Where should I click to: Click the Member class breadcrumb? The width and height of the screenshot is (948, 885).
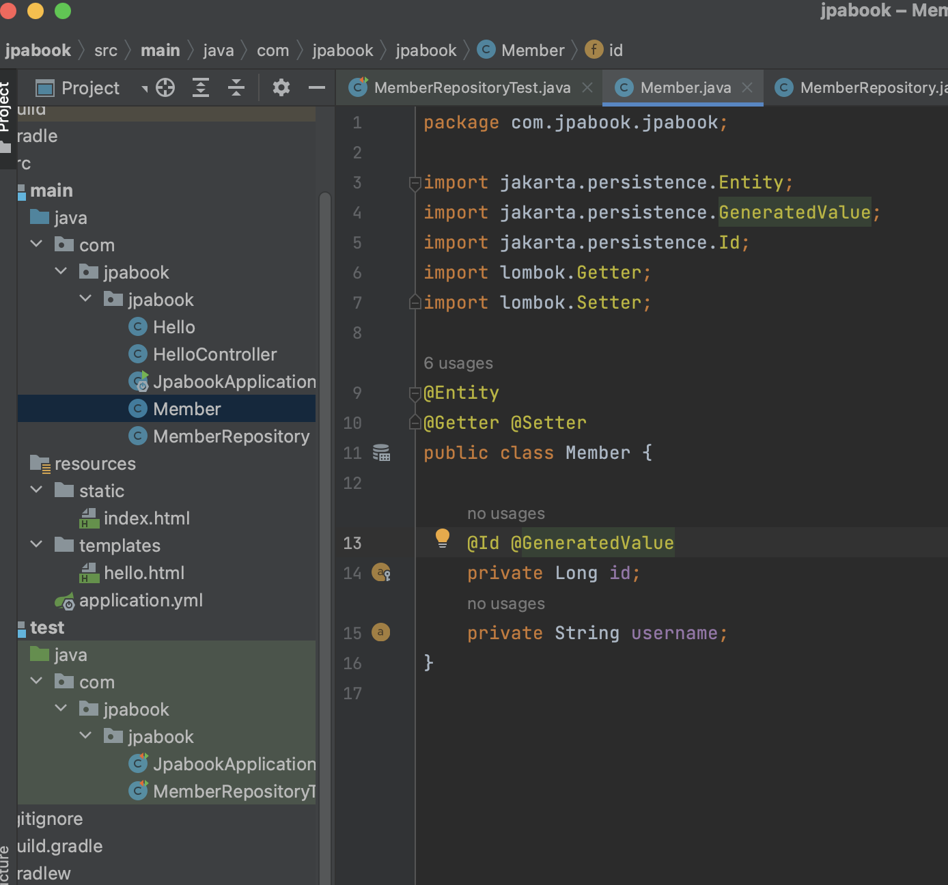tap(522, 51)
